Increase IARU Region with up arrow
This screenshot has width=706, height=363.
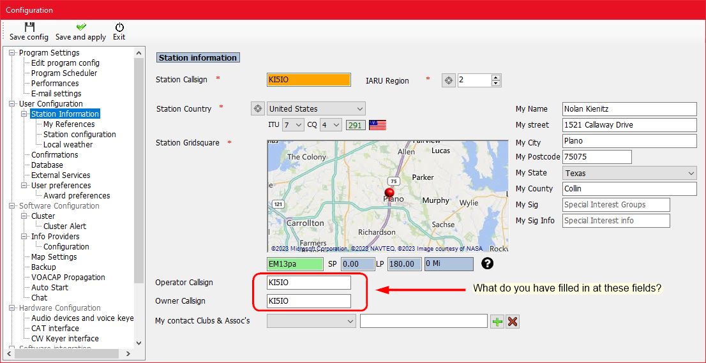tap(496, 77)
